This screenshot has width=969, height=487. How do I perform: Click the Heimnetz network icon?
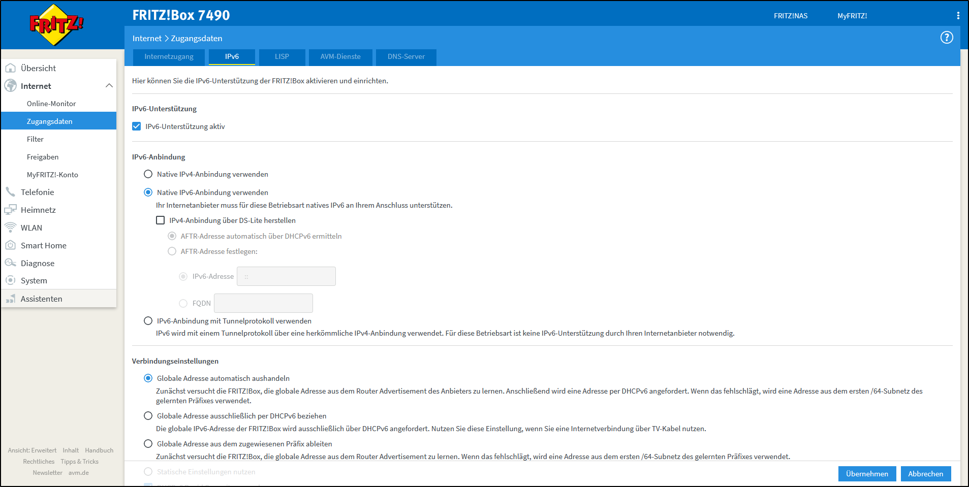pos(10,210)
